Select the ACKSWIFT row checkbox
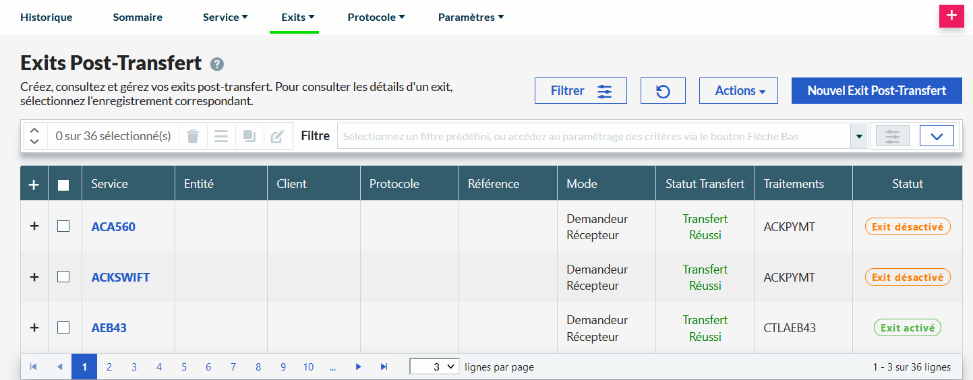The image size is (973, 380). click(x=63, y=277)
